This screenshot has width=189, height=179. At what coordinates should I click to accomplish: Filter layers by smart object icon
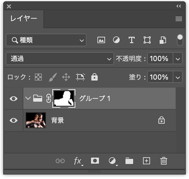[x=163, y=40]
